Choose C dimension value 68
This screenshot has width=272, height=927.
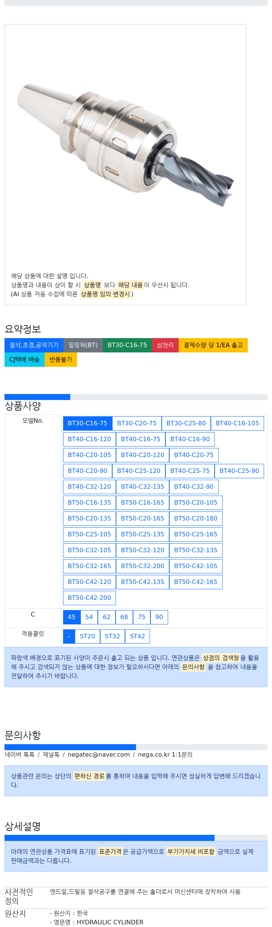(124, 617)
